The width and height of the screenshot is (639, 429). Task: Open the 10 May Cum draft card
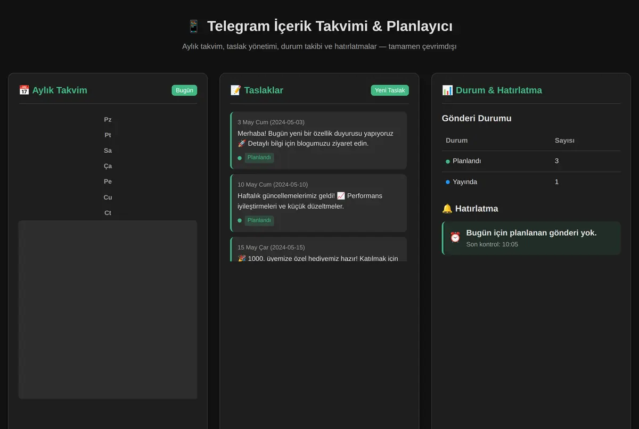click(x=318, y=203)
